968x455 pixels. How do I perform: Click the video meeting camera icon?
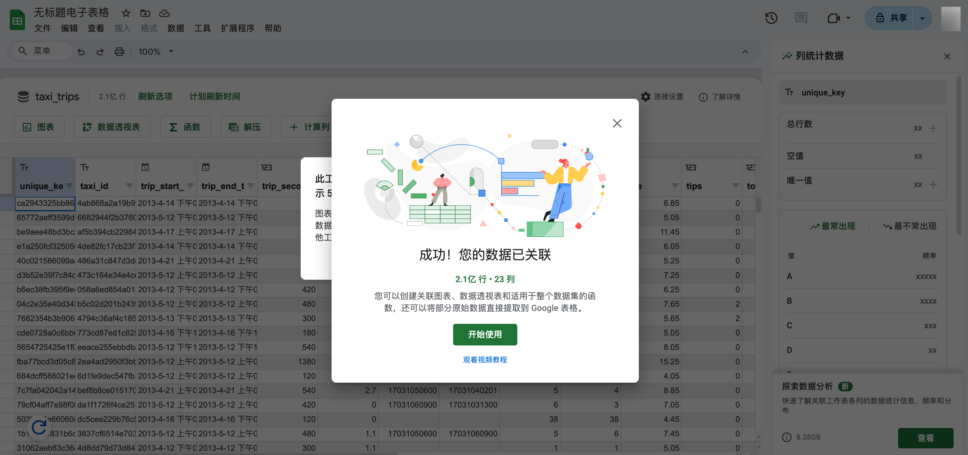834,18
